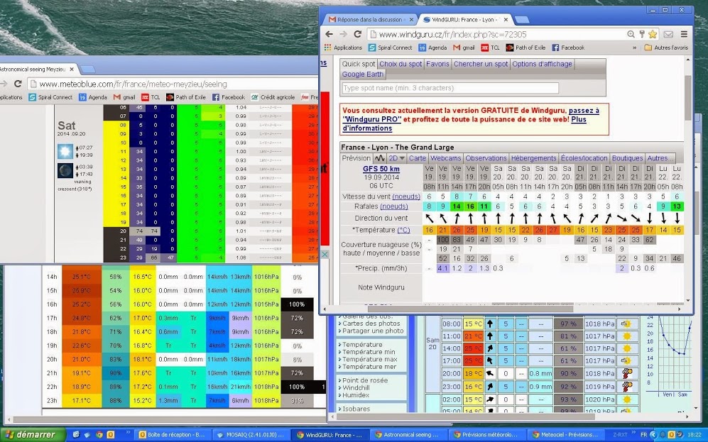The image size is (708, 442).
Task: Open Facebook bookmark in meteoblue window
Action: click(x=229, y=97)
